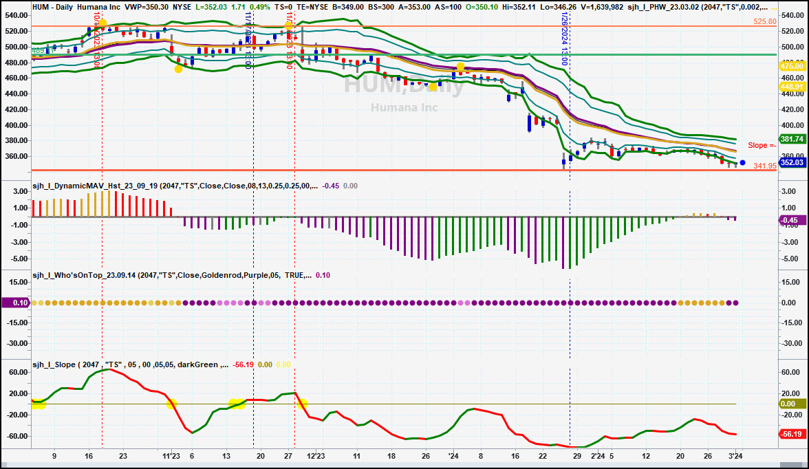The width and height of the screenshot is (809, 469).
Task: Click the red -56.19 value in the Slope header
Action: pyautogui.click(x=243, y=364)
